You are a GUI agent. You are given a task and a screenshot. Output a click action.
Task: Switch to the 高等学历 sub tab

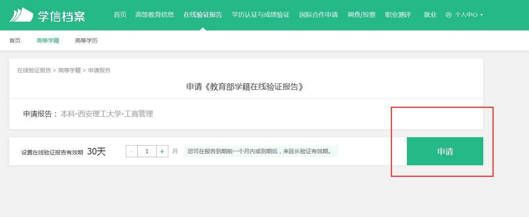(x=86, y=41)
